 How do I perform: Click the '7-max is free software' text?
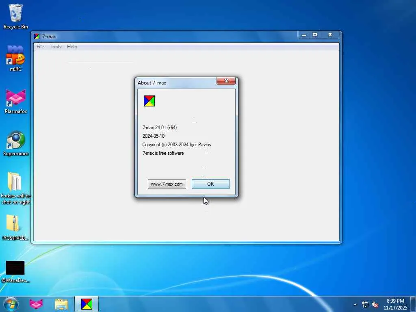pyautogui.click(x=163, y=153)
